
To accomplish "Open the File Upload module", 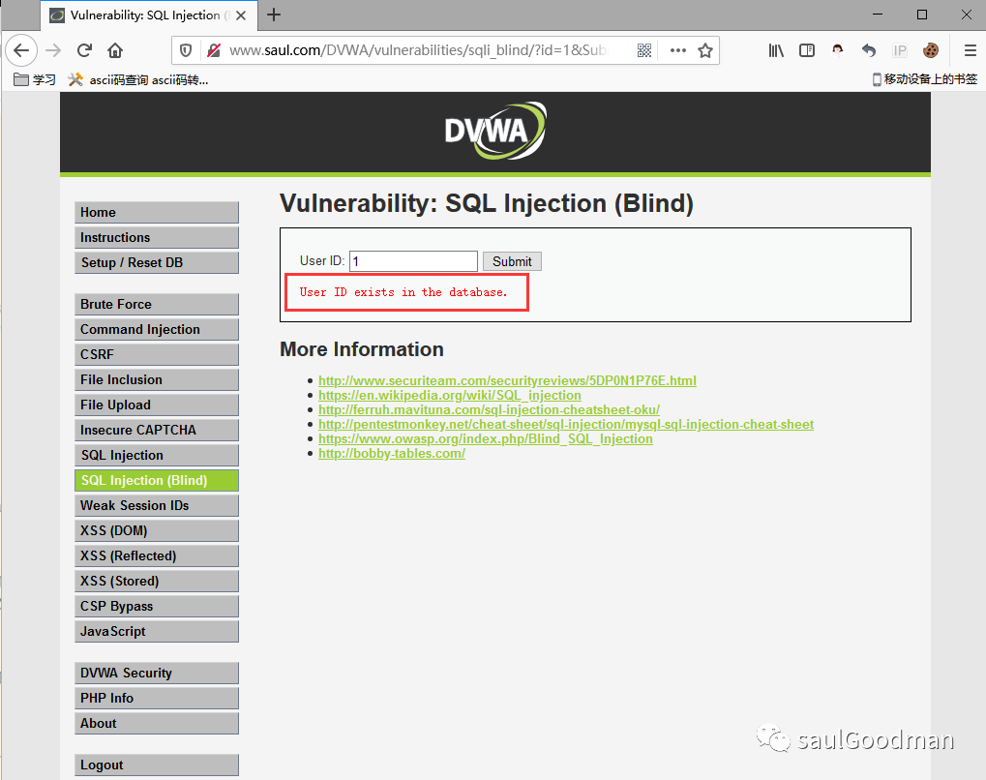I will [157, 405].
